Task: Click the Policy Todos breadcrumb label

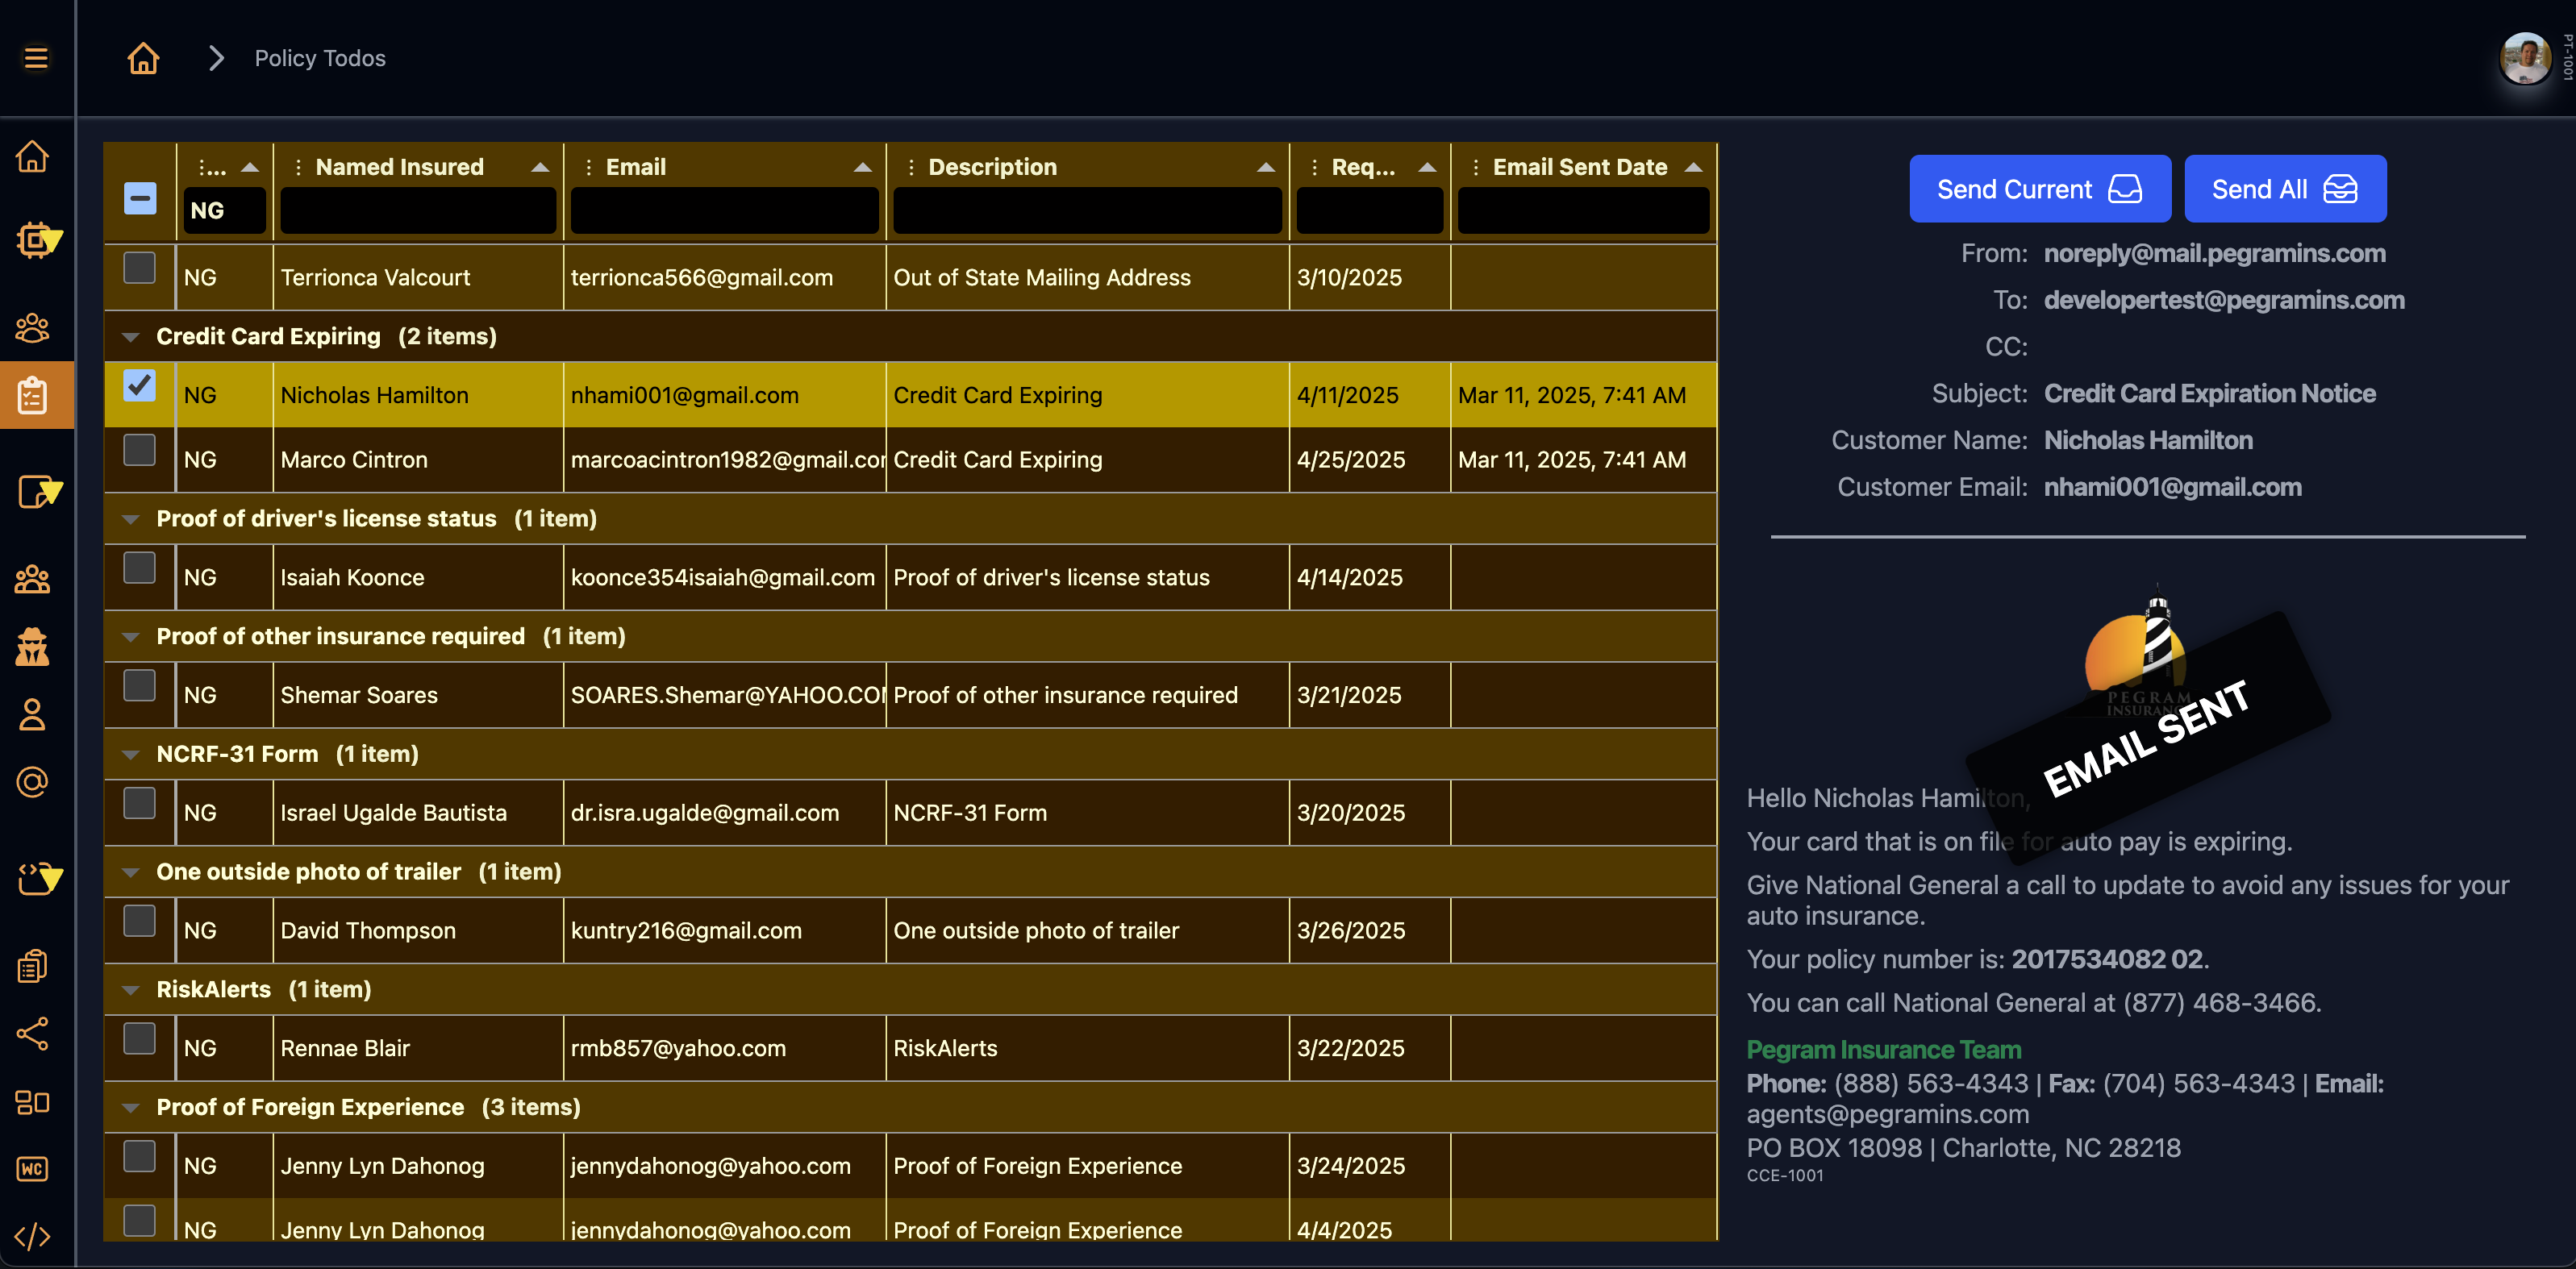Action: pyautogui.click(x=319, y=58)
